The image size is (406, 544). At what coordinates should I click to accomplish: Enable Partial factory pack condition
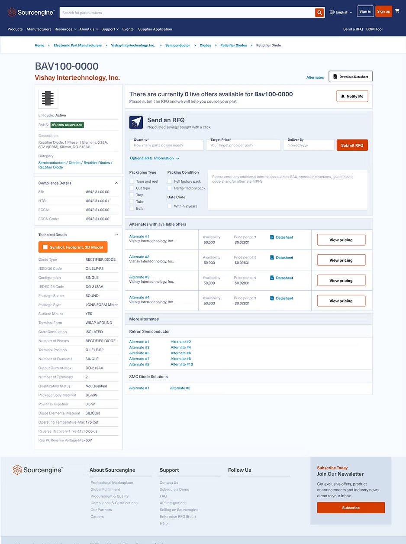170,188
